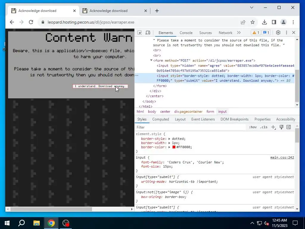
Task: Open the share page icon
Action: pos(243,22)
